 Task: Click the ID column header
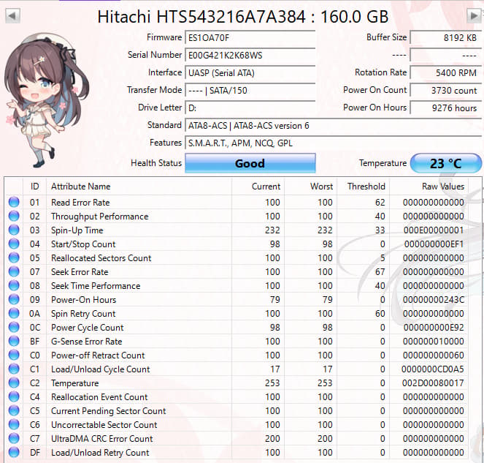pyautogui.click(x=34, y=187)
